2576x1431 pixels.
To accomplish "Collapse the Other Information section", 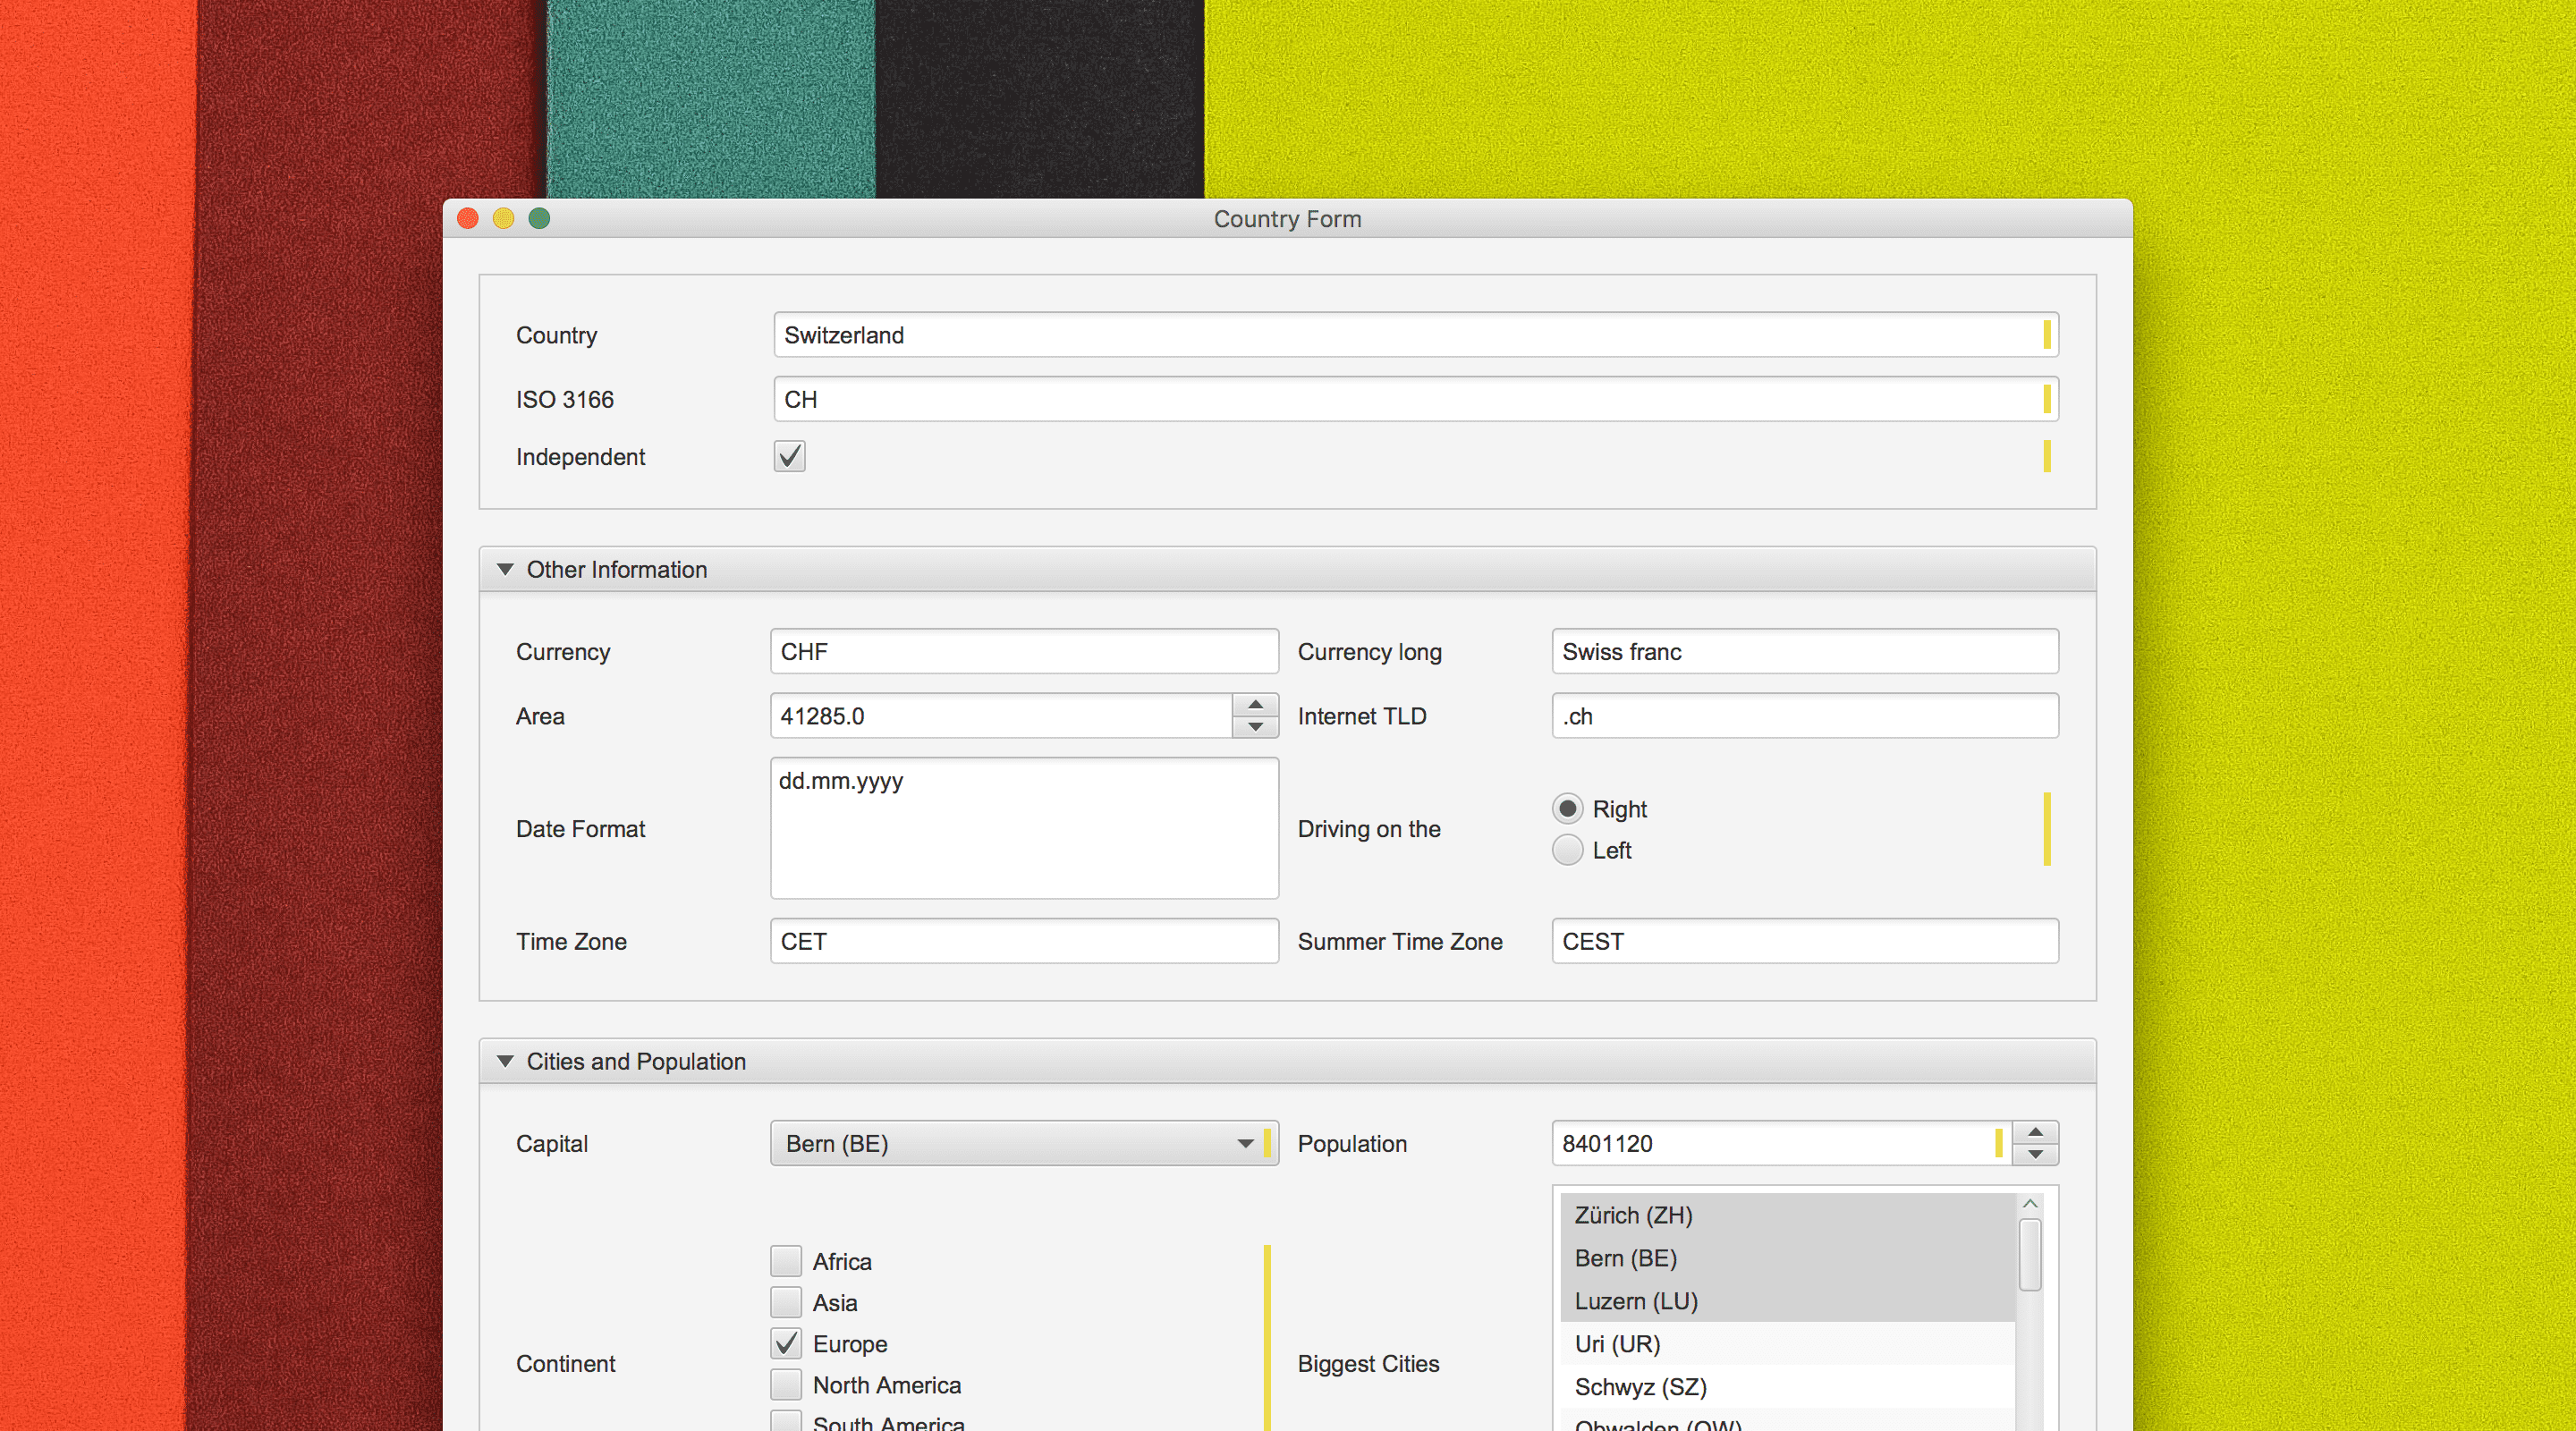I will pos(505,569).
